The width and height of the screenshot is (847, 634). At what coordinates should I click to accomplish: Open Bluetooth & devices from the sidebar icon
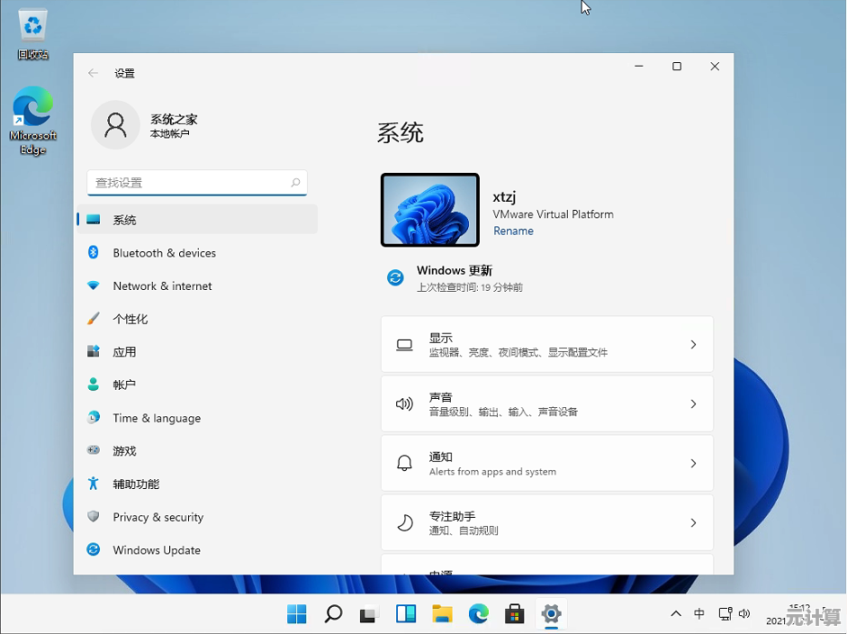coord(94,253)
